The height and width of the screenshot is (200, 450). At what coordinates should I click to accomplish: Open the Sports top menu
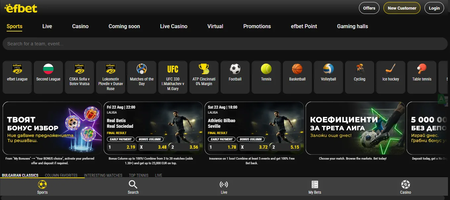pos(15,26)
